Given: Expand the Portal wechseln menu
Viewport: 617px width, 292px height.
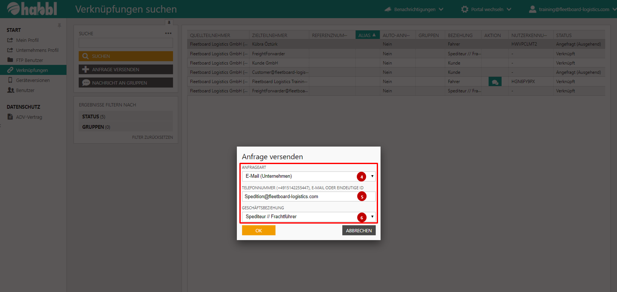Looking at the screenshot, I should 486,9.
